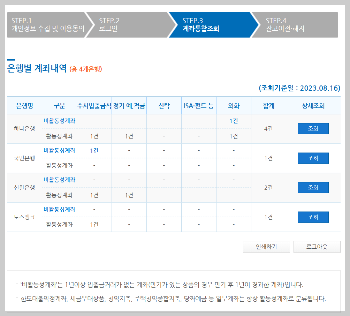This screenshot has width=350, height=316.
Task: Click the 로그아웃 button
Action: click(317, 247)
